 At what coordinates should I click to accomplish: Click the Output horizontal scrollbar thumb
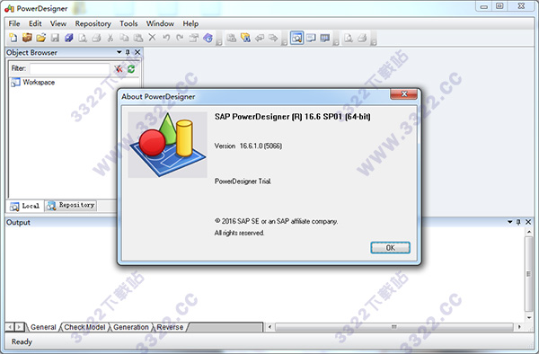394,327
